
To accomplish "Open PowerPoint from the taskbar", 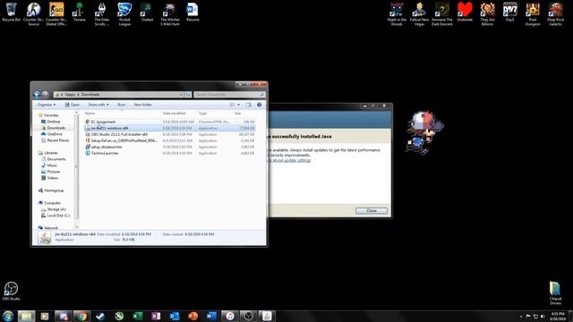I will coord(193,316).
